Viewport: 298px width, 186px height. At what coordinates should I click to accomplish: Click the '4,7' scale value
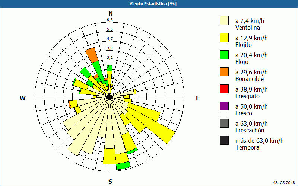click(110, 39)
